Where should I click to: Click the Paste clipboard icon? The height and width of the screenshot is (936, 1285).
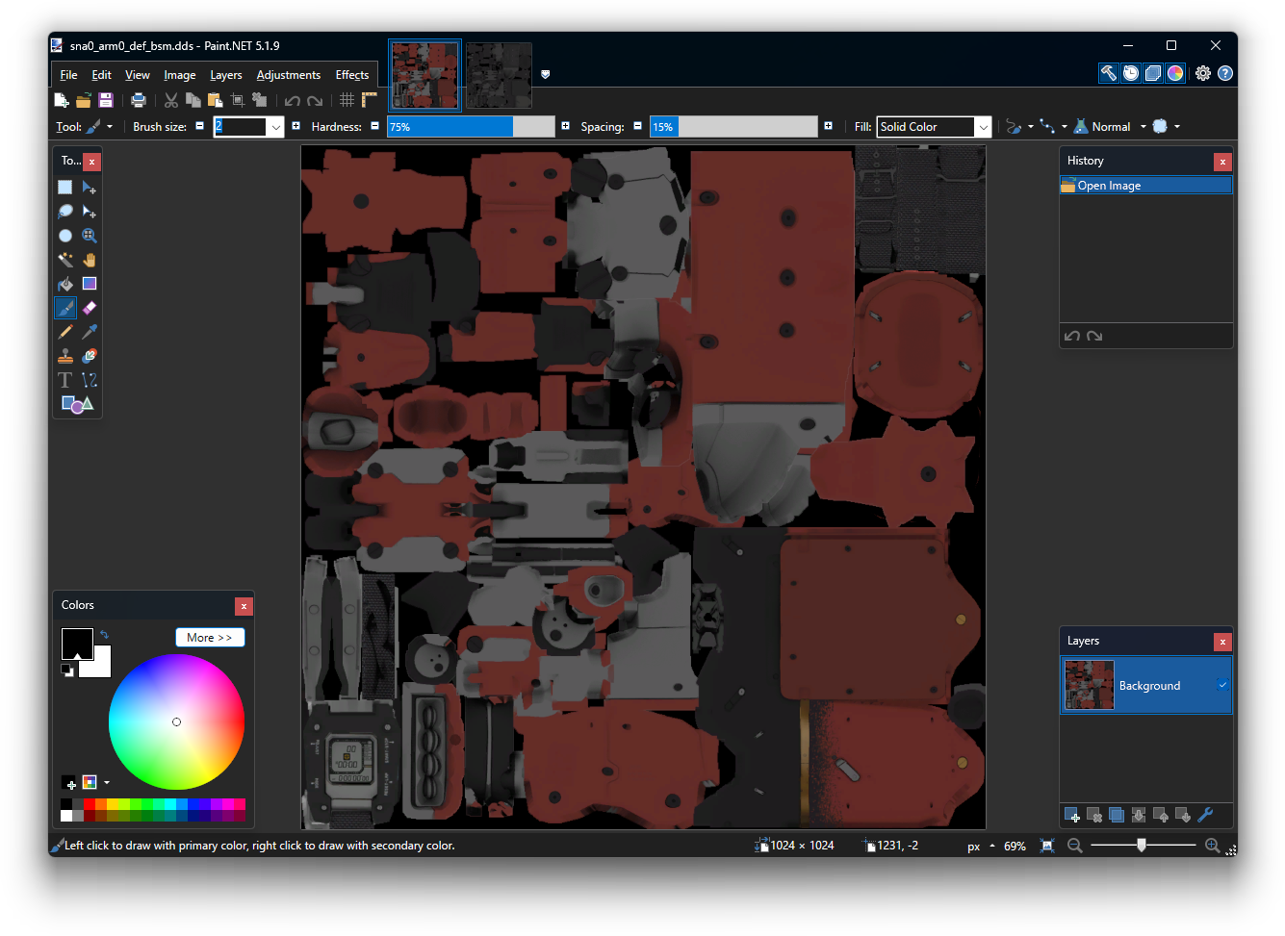point(216,100)
